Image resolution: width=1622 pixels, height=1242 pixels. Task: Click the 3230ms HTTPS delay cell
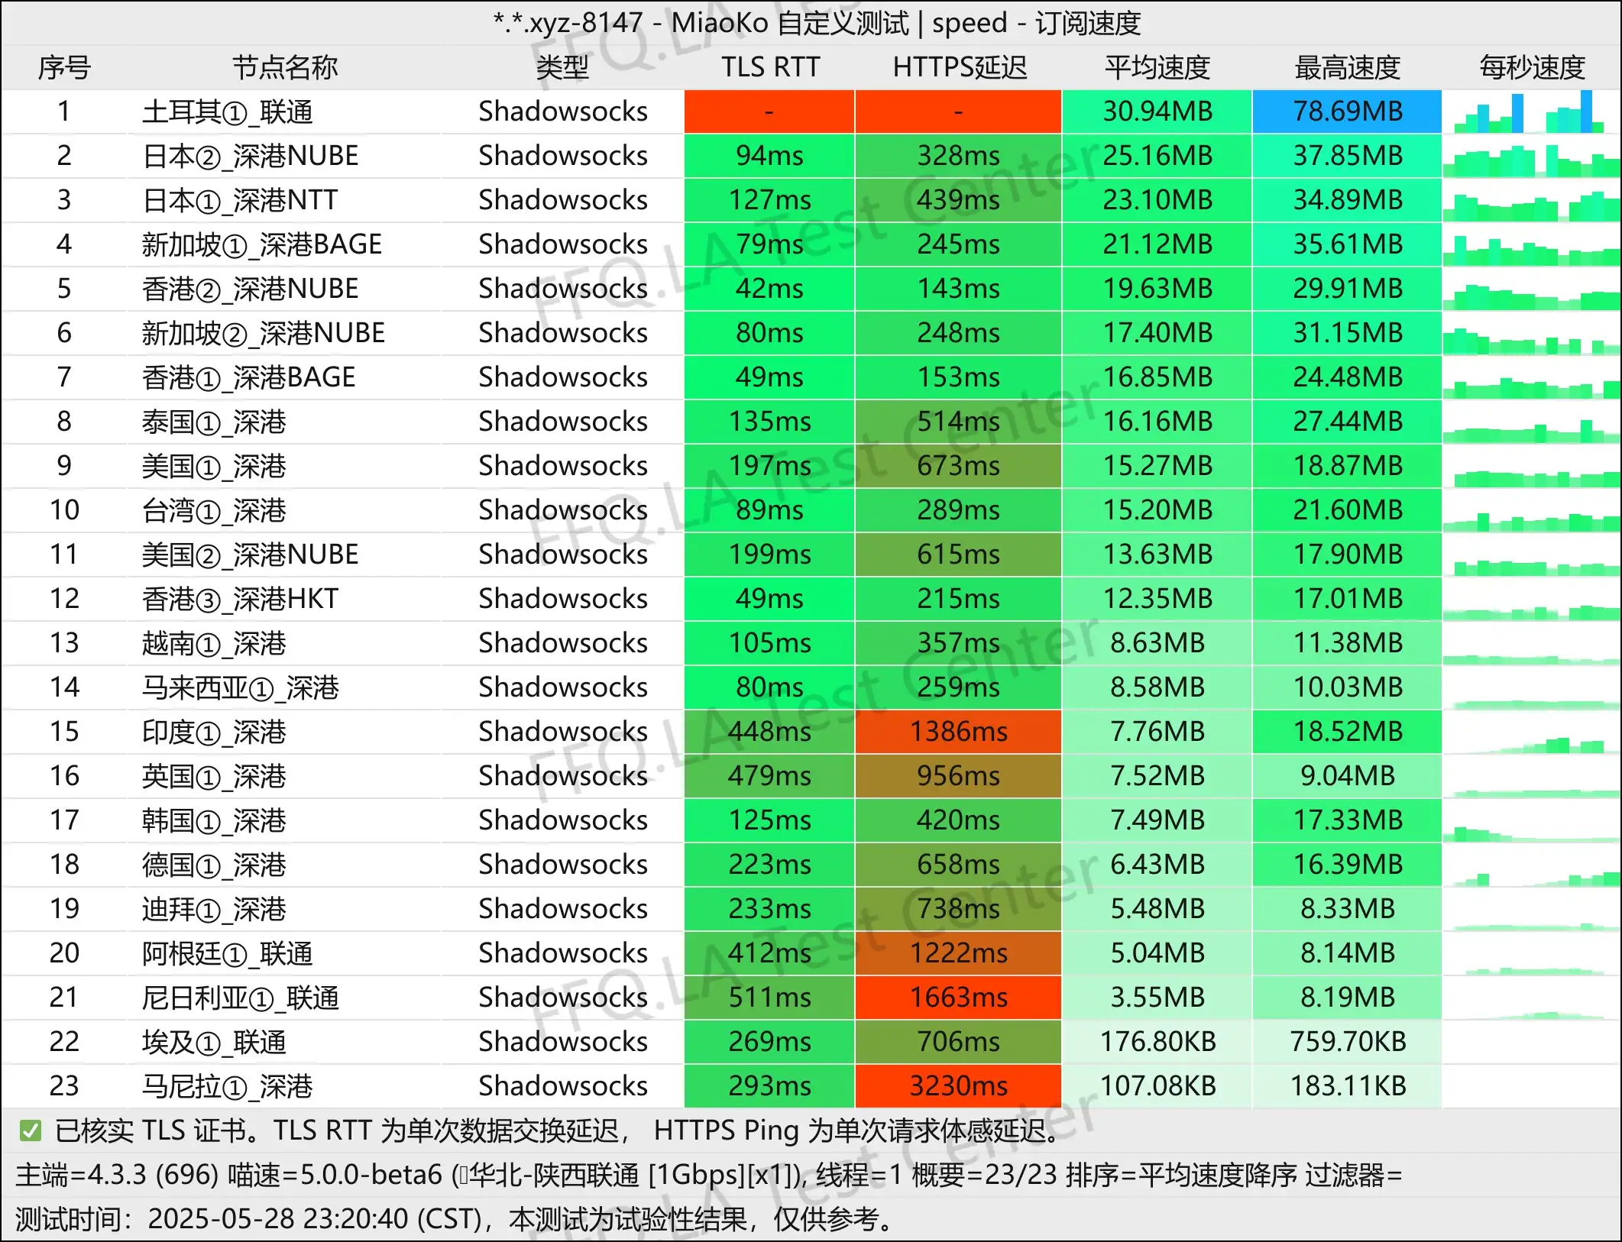click(x=958, y=1086)
